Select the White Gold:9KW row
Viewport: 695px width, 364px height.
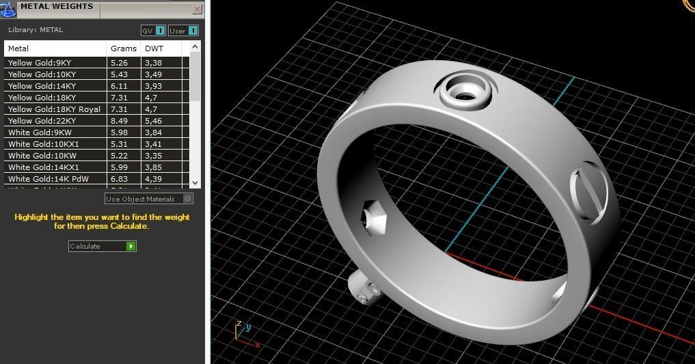pos(96,132)
